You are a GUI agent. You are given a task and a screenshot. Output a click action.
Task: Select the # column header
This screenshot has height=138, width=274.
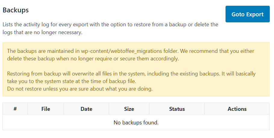pyautogui.click(x=15, y=109)
